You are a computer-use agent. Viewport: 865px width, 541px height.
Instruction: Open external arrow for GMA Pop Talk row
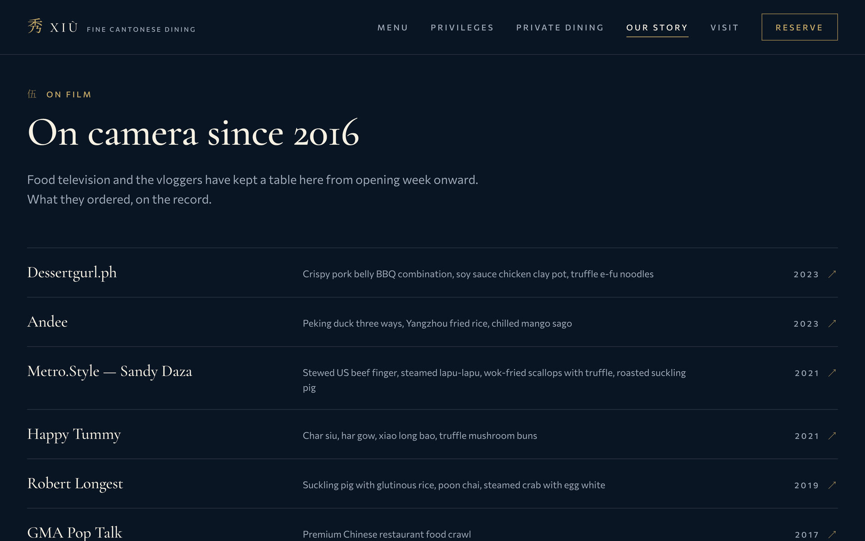click(x=832, y=534)
